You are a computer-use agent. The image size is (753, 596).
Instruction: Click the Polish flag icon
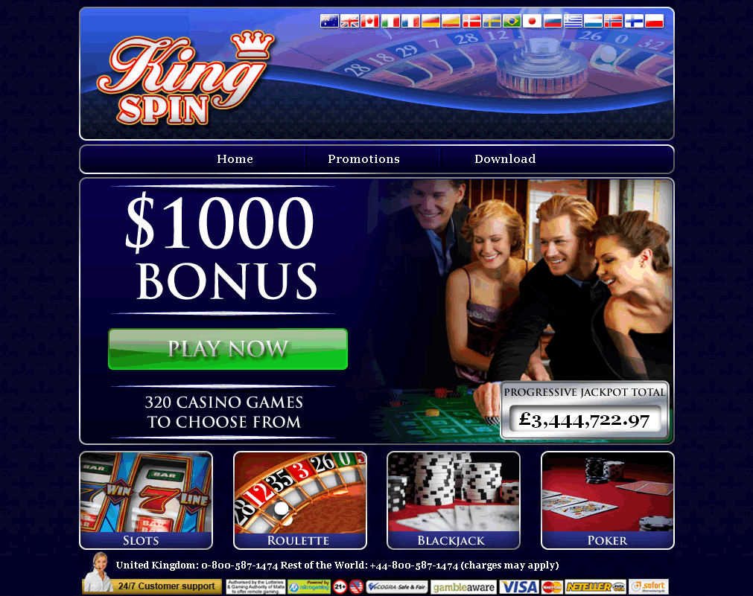point(654,21)
